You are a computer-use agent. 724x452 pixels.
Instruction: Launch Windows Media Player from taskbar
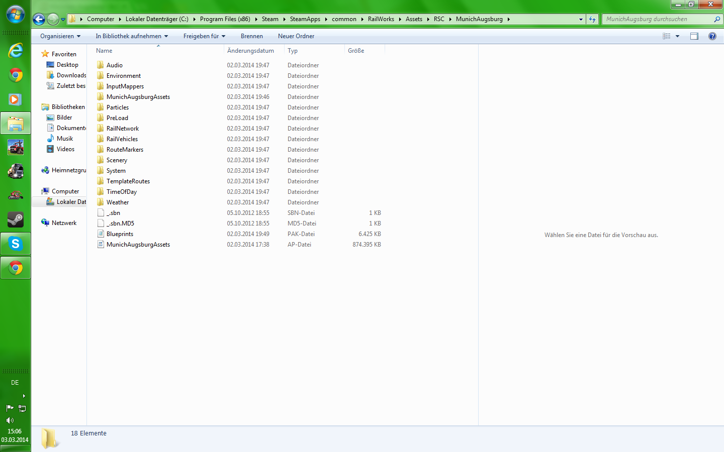(16, 99)
